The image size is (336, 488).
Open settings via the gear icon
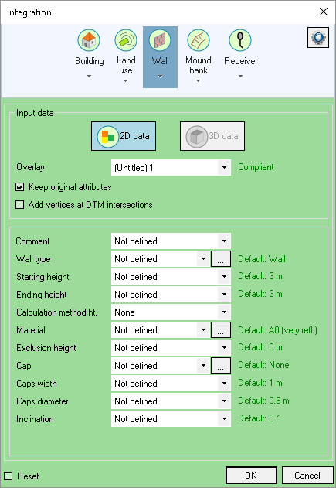point(318,38)
